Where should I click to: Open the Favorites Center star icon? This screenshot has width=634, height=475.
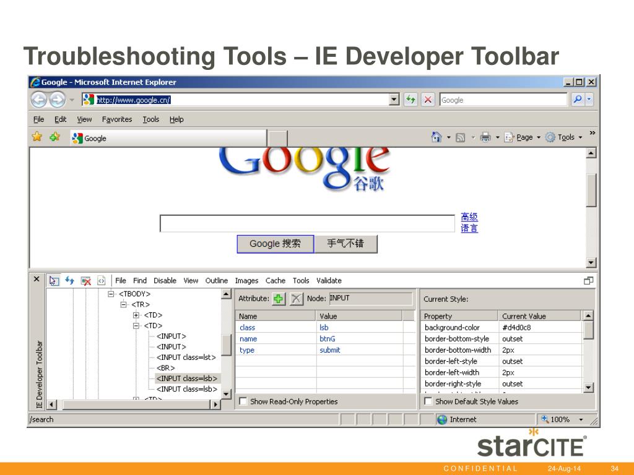[37, 137]
